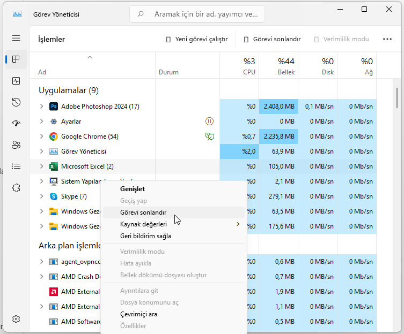Click Yeni görevi çalıştır button

coord(197,39)
